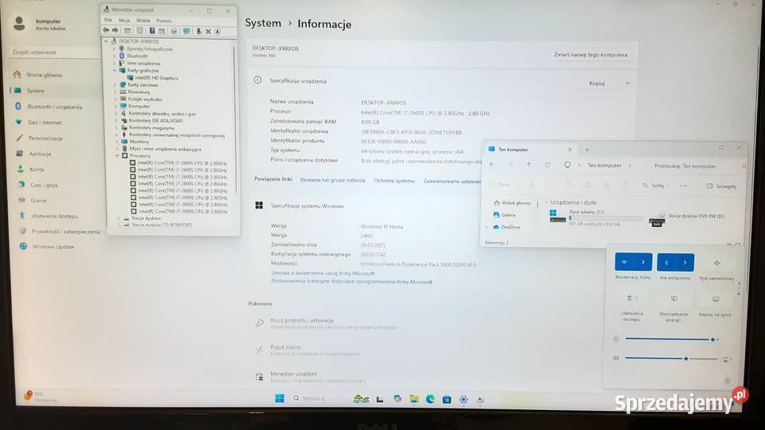765x430 pixels.
Task: Toggle Napisy na żywo quick setting
Action: coord(716,299)
